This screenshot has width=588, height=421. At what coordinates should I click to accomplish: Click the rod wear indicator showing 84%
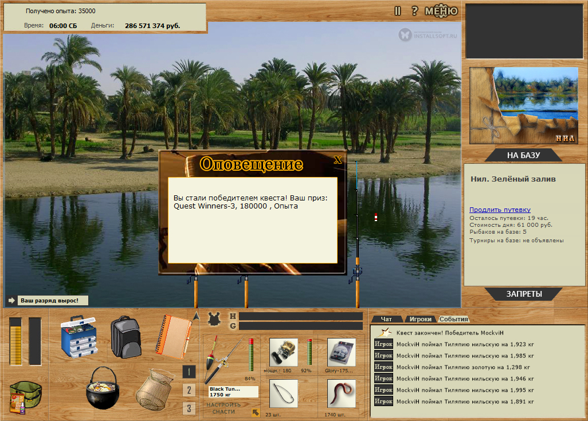coord(250,355)
